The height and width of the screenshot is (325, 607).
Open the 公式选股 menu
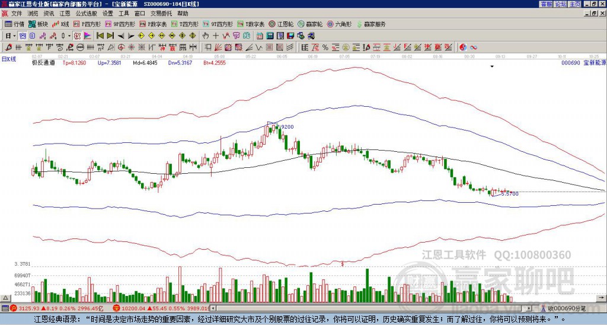tap(87, 14)
